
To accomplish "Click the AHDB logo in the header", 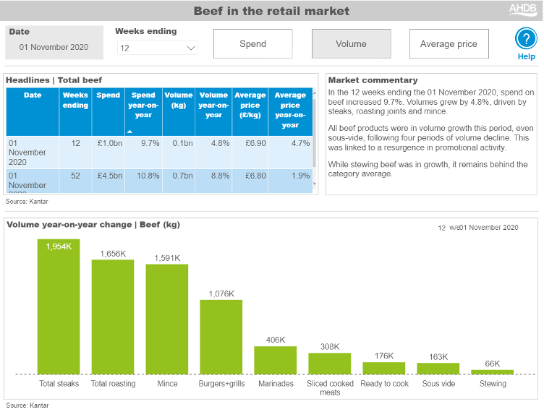I will [522, 9].
